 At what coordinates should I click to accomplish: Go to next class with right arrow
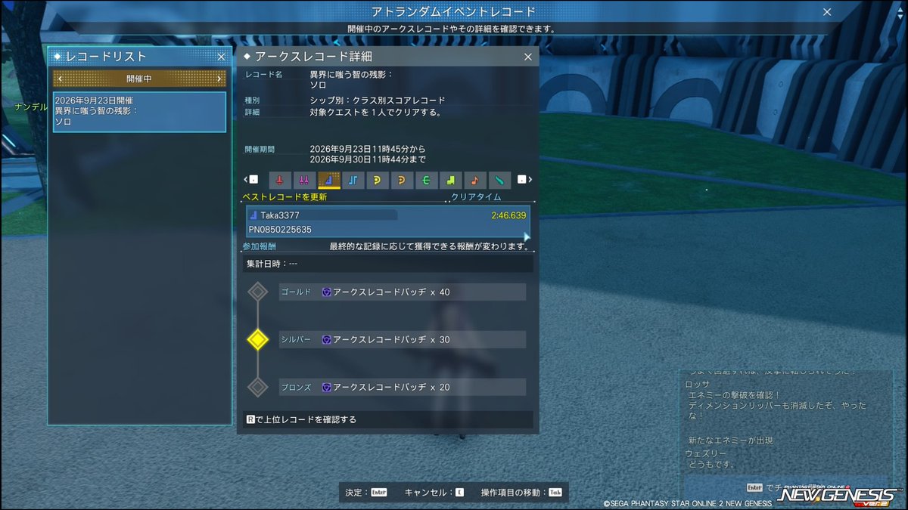click(x=530, y=180)
